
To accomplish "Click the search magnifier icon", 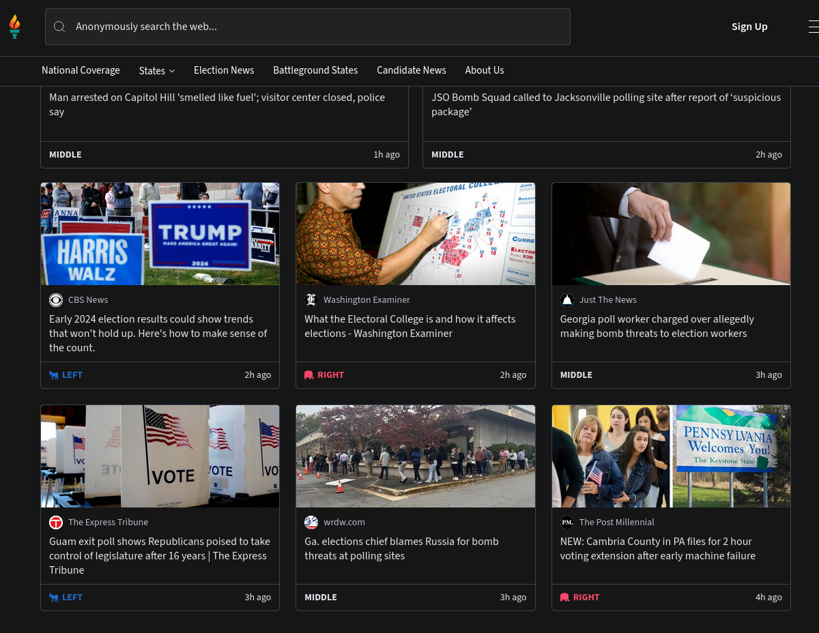I will point(59,27).
